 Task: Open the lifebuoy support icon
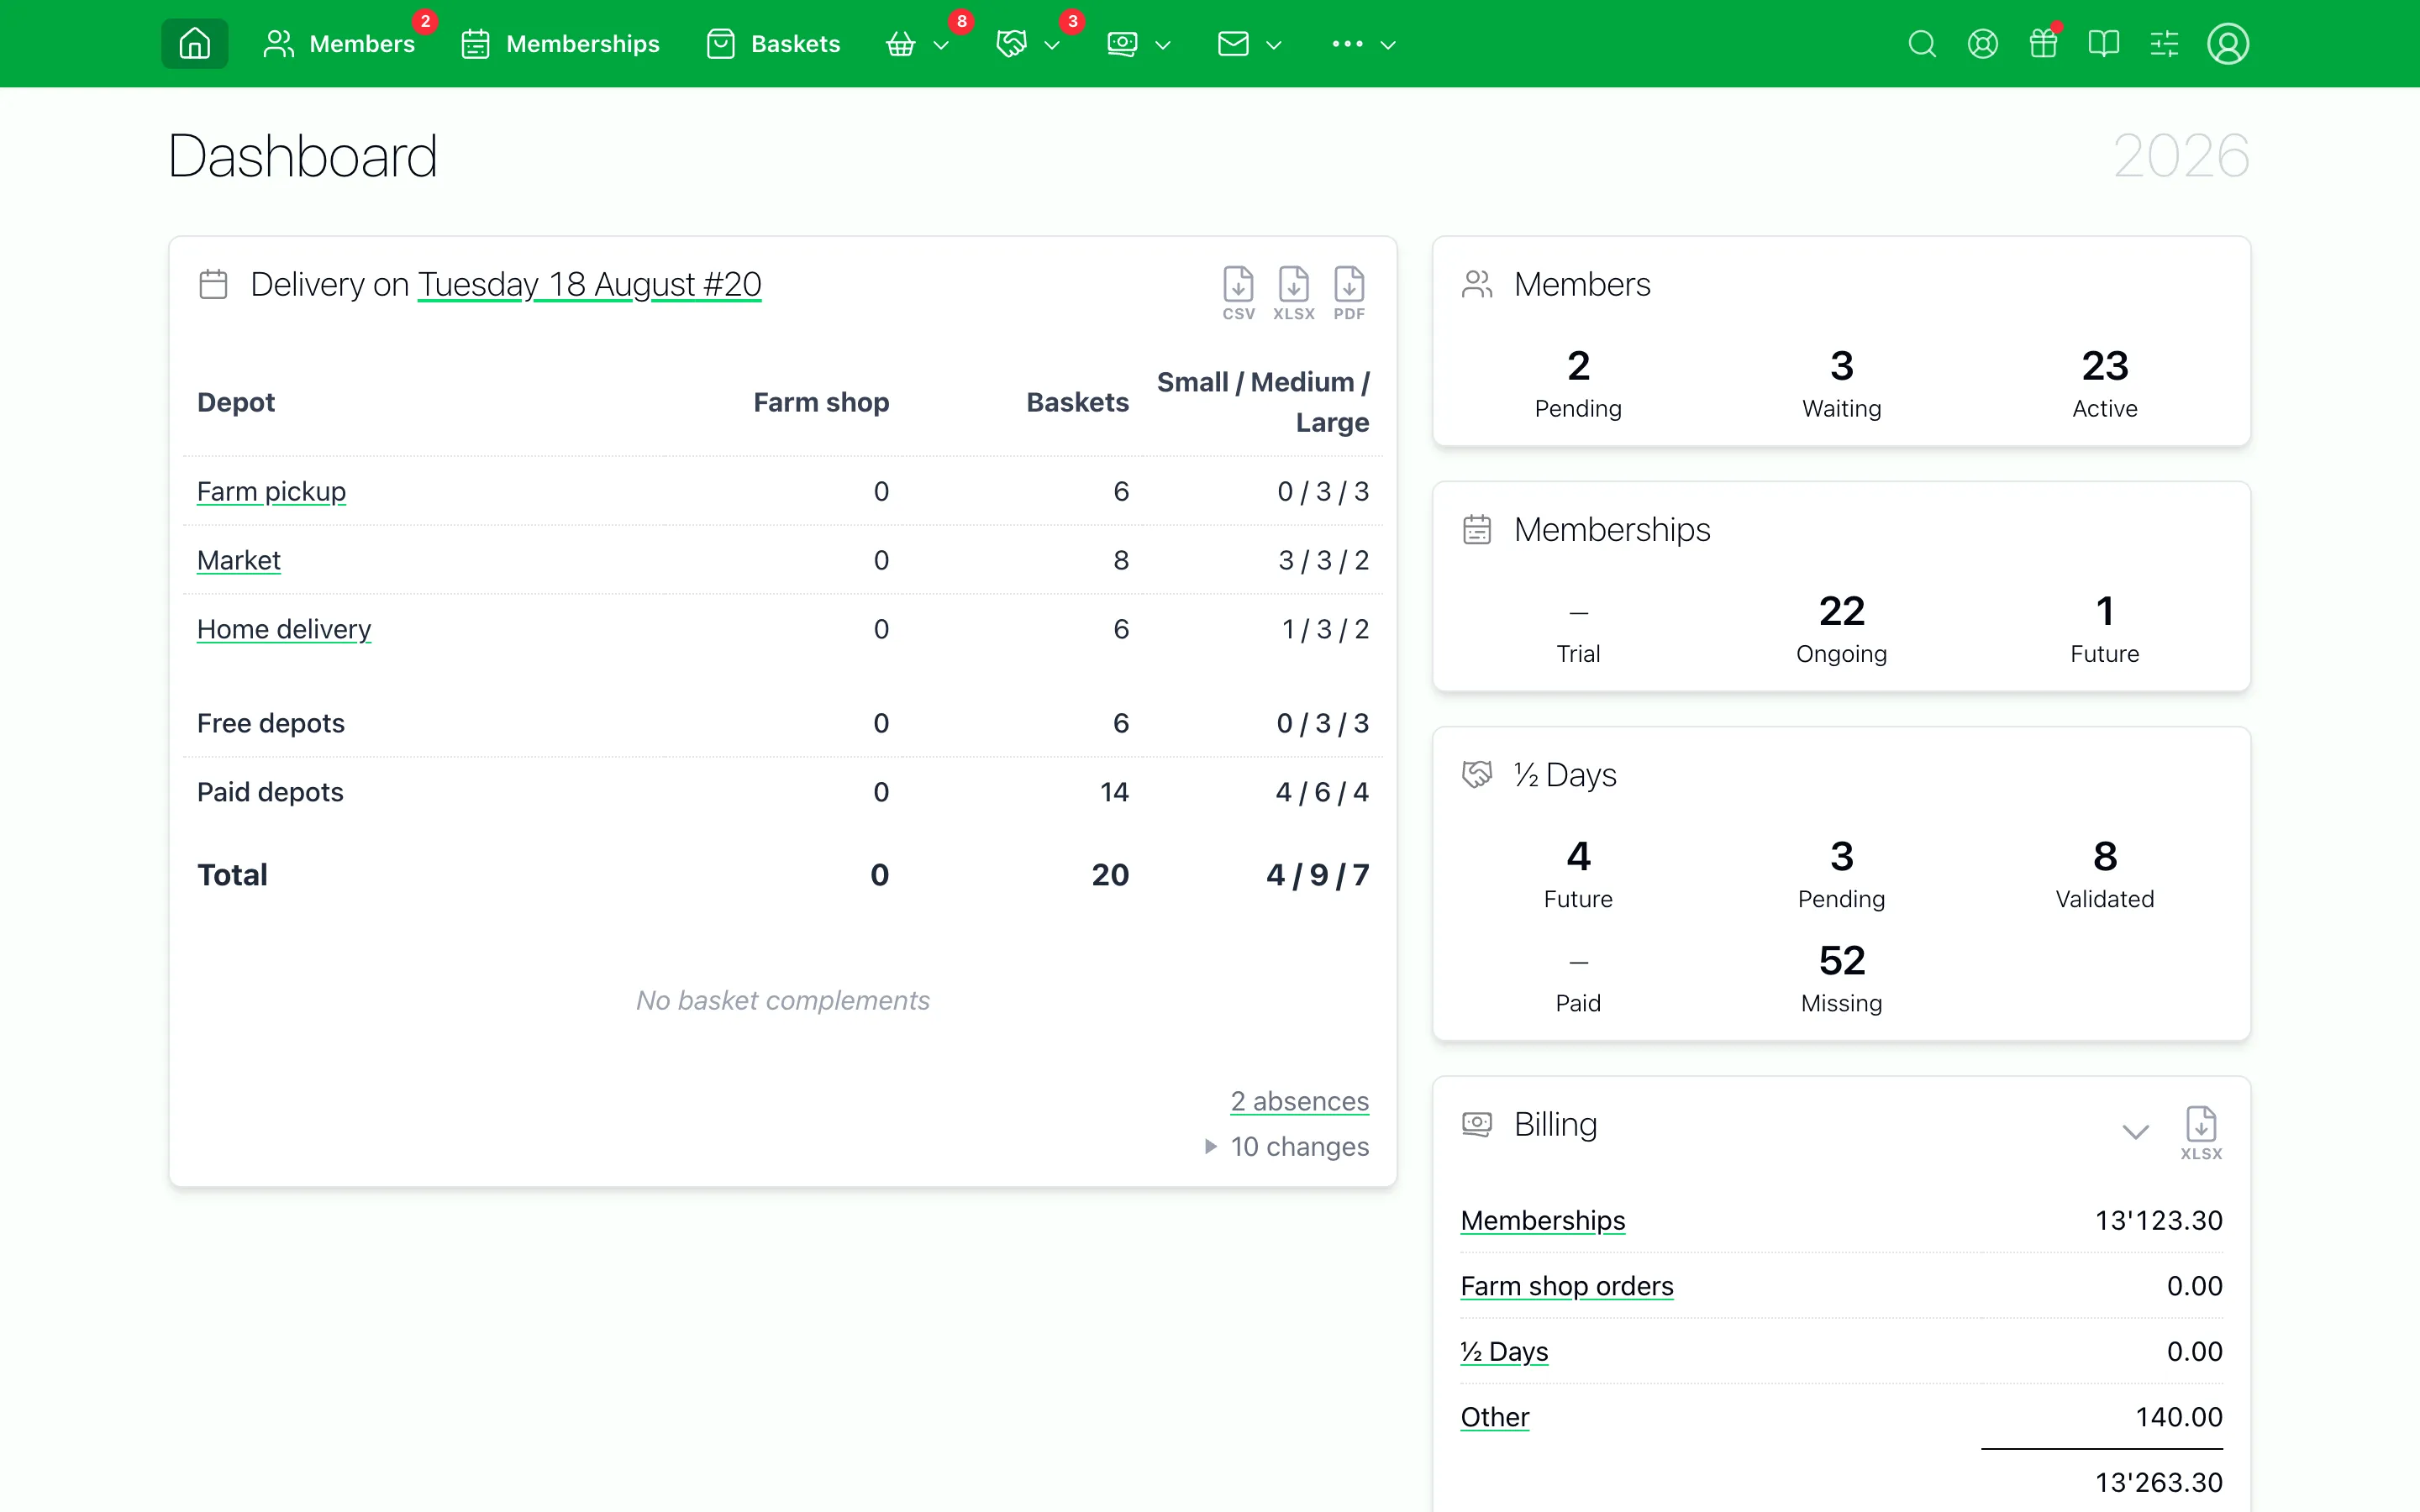[x=1982, y=44]
